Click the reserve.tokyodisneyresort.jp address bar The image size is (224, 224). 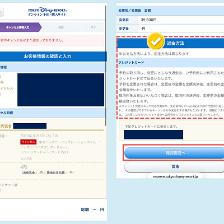(175, 176)
